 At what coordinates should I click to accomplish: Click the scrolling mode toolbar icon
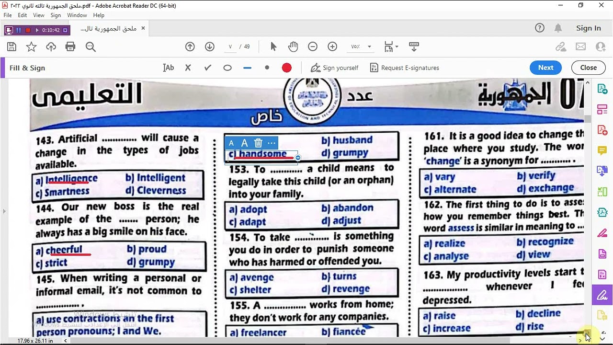click(x=414, y=46)
